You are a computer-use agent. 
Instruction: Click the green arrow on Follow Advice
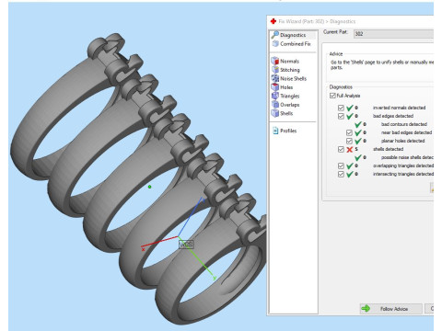(366, 309)
